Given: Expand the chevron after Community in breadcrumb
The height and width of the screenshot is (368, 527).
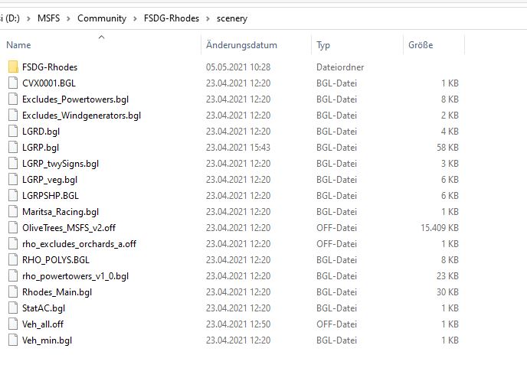Looking at the screenshot, I should (136, 18).
